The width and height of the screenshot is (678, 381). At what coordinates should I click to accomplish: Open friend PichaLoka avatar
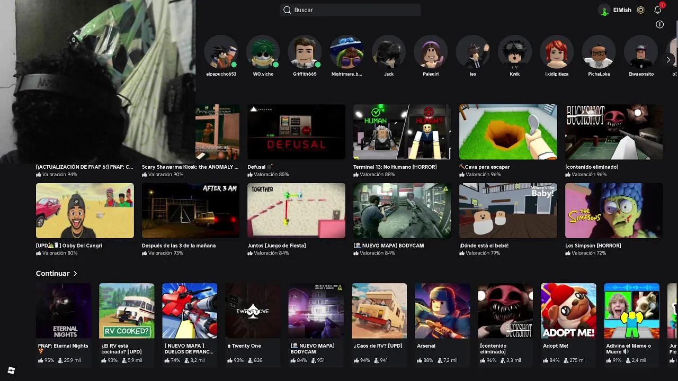[599, 52]
